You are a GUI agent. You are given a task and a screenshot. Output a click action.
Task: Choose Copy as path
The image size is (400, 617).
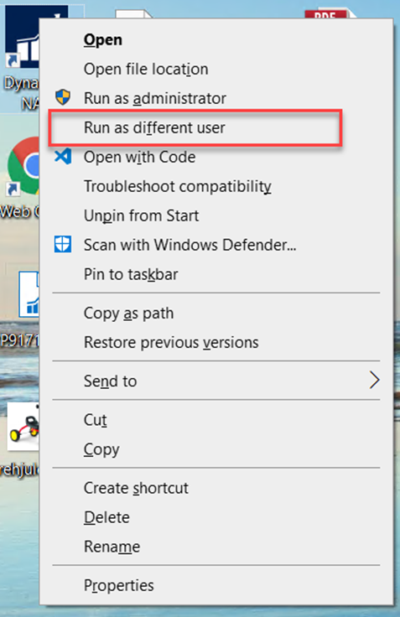[129, 314]
